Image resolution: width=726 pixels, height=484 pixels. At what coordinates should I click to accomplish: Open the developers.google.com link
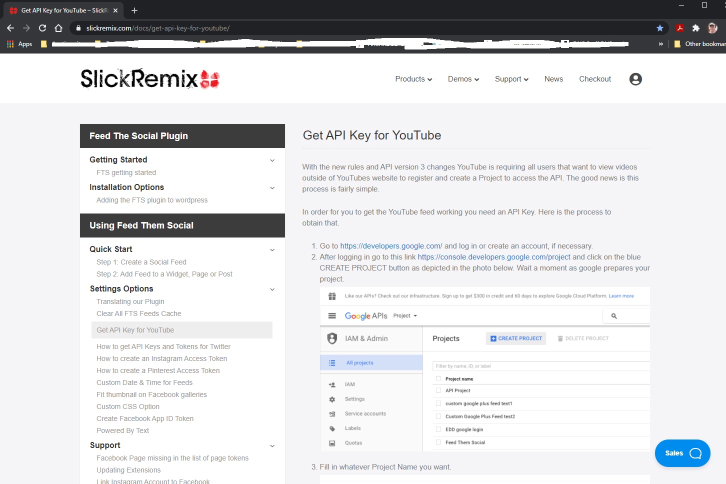(x=391, y=246)
